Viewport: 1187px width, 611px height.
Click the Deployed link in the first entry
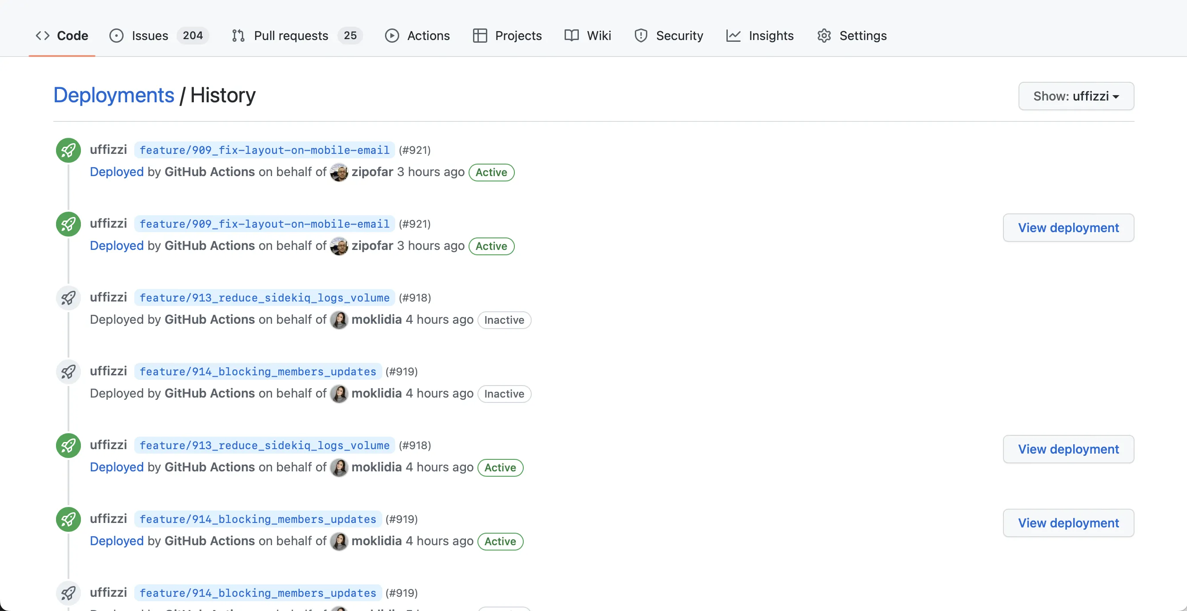(116, 172)
